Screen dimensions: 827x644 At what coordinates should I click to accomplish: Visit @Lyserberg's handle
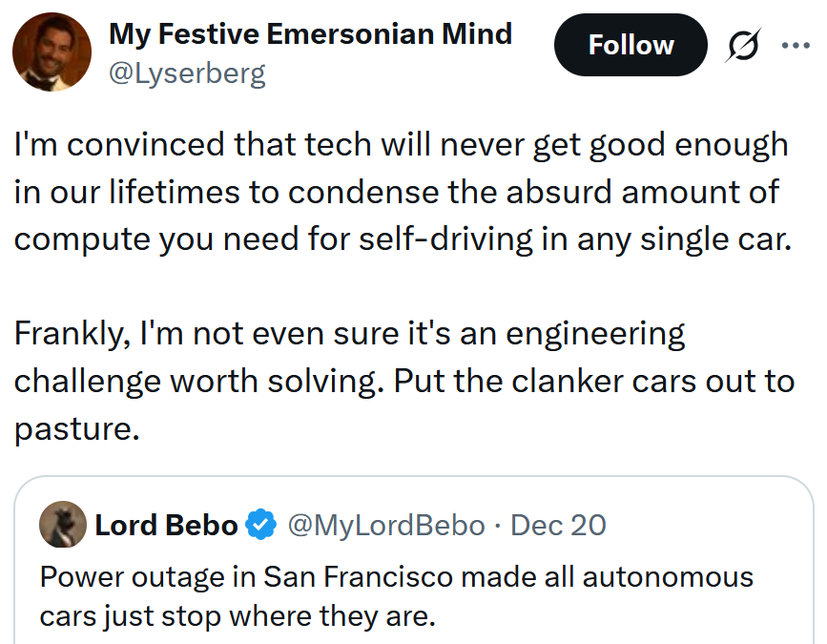(x=188, y=73)
